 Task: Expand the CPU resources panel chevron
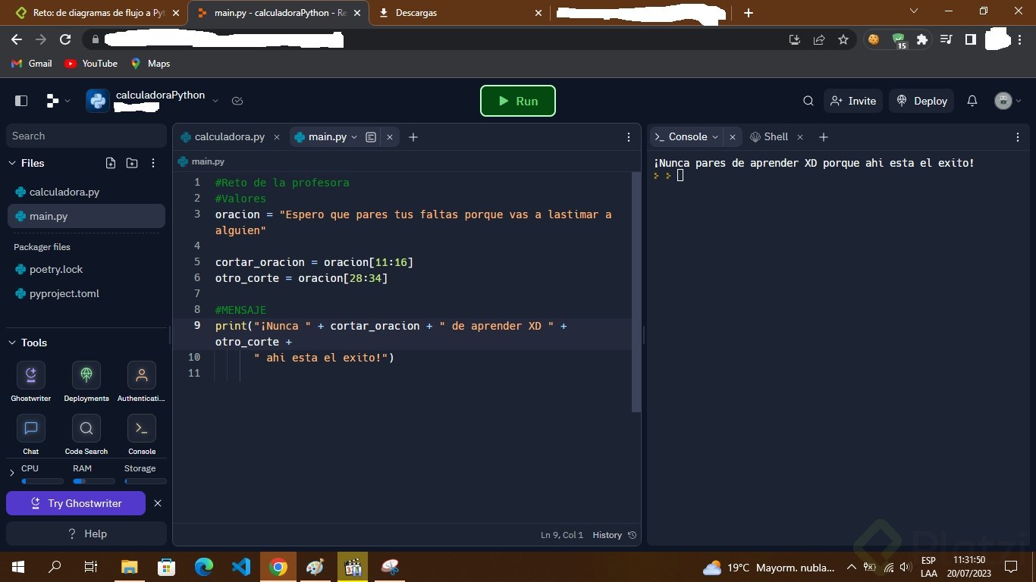tap(11, 473)
